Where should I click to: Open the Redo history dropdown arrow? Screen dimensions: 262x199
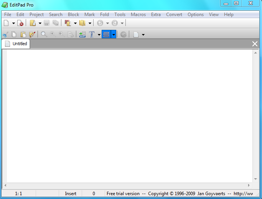(122, 23)
